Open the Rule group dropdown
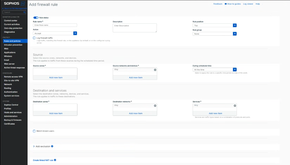Viewport: 290px width, 165px height. 215,34
